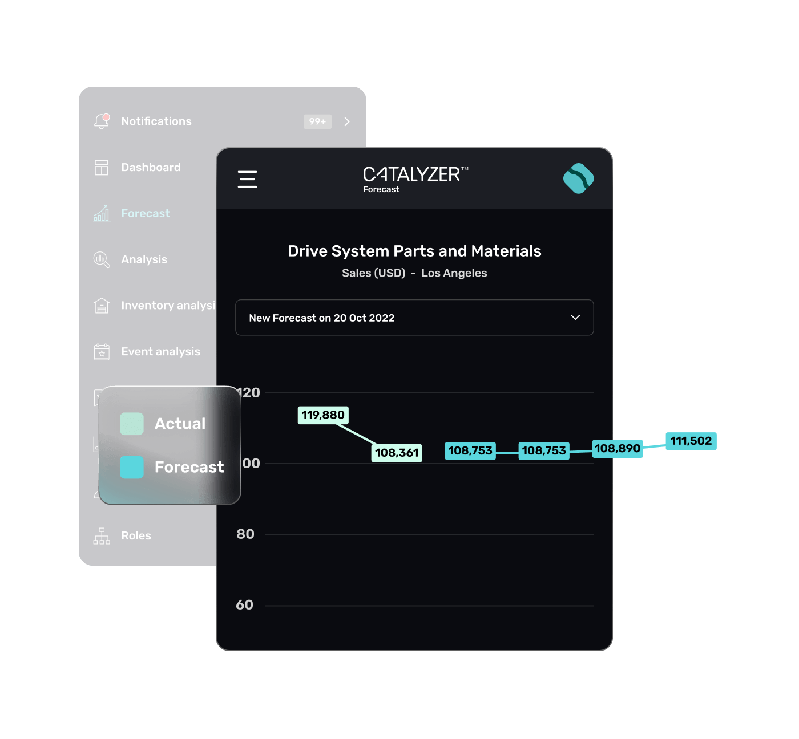Click the Sales (USD) - Los Angeles subtitle

(414, 273)
